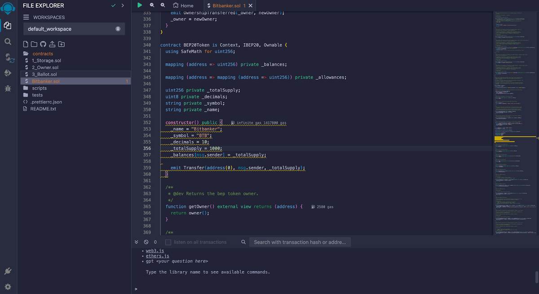Click the '_totalSupply = 1000;' code line

tap(197, 148)
